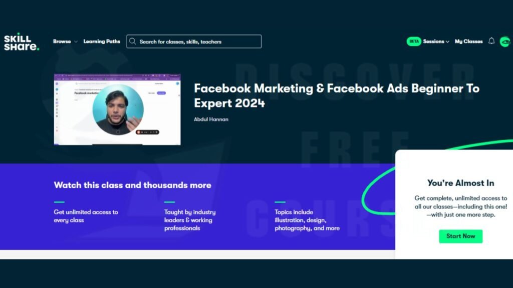
Task: Open Learning Paths
Action: point(102,41)
